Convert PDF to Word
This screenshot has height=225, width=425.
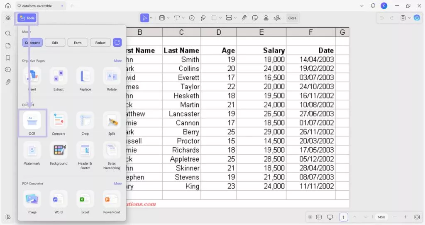pyautogui.click(x=59, y=202)
